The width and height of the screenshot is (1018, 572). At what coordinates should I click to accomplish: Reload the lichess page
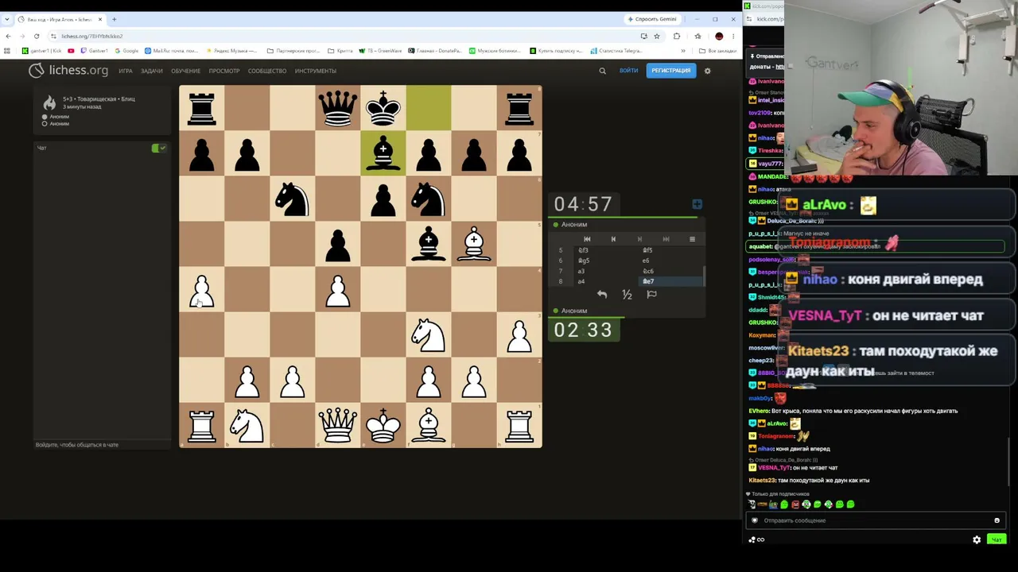pyautogui.click(x=37, y=36)
